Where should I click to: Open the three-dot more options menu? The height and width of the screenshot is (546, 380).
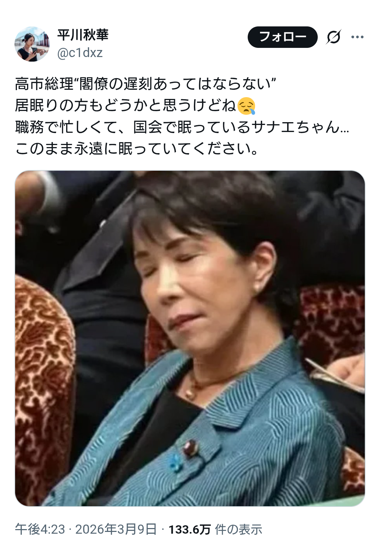357,37
